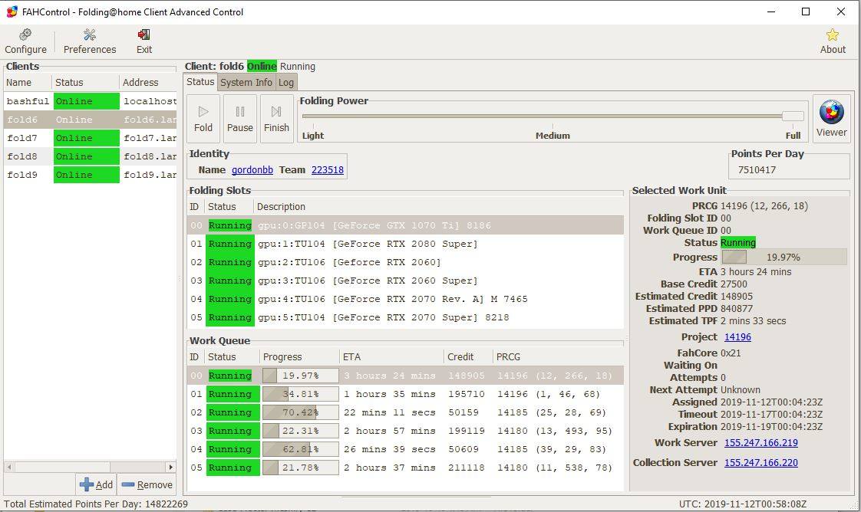
Task: Open the About star icon
Action: click(833, 41)
